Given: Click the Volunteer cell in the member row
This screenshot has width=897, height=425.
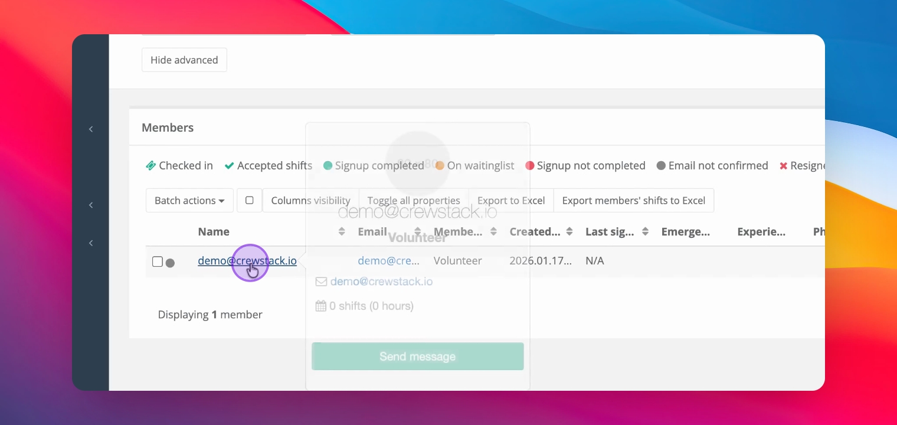Looking at the screenshot, I should tap(458, 260).
